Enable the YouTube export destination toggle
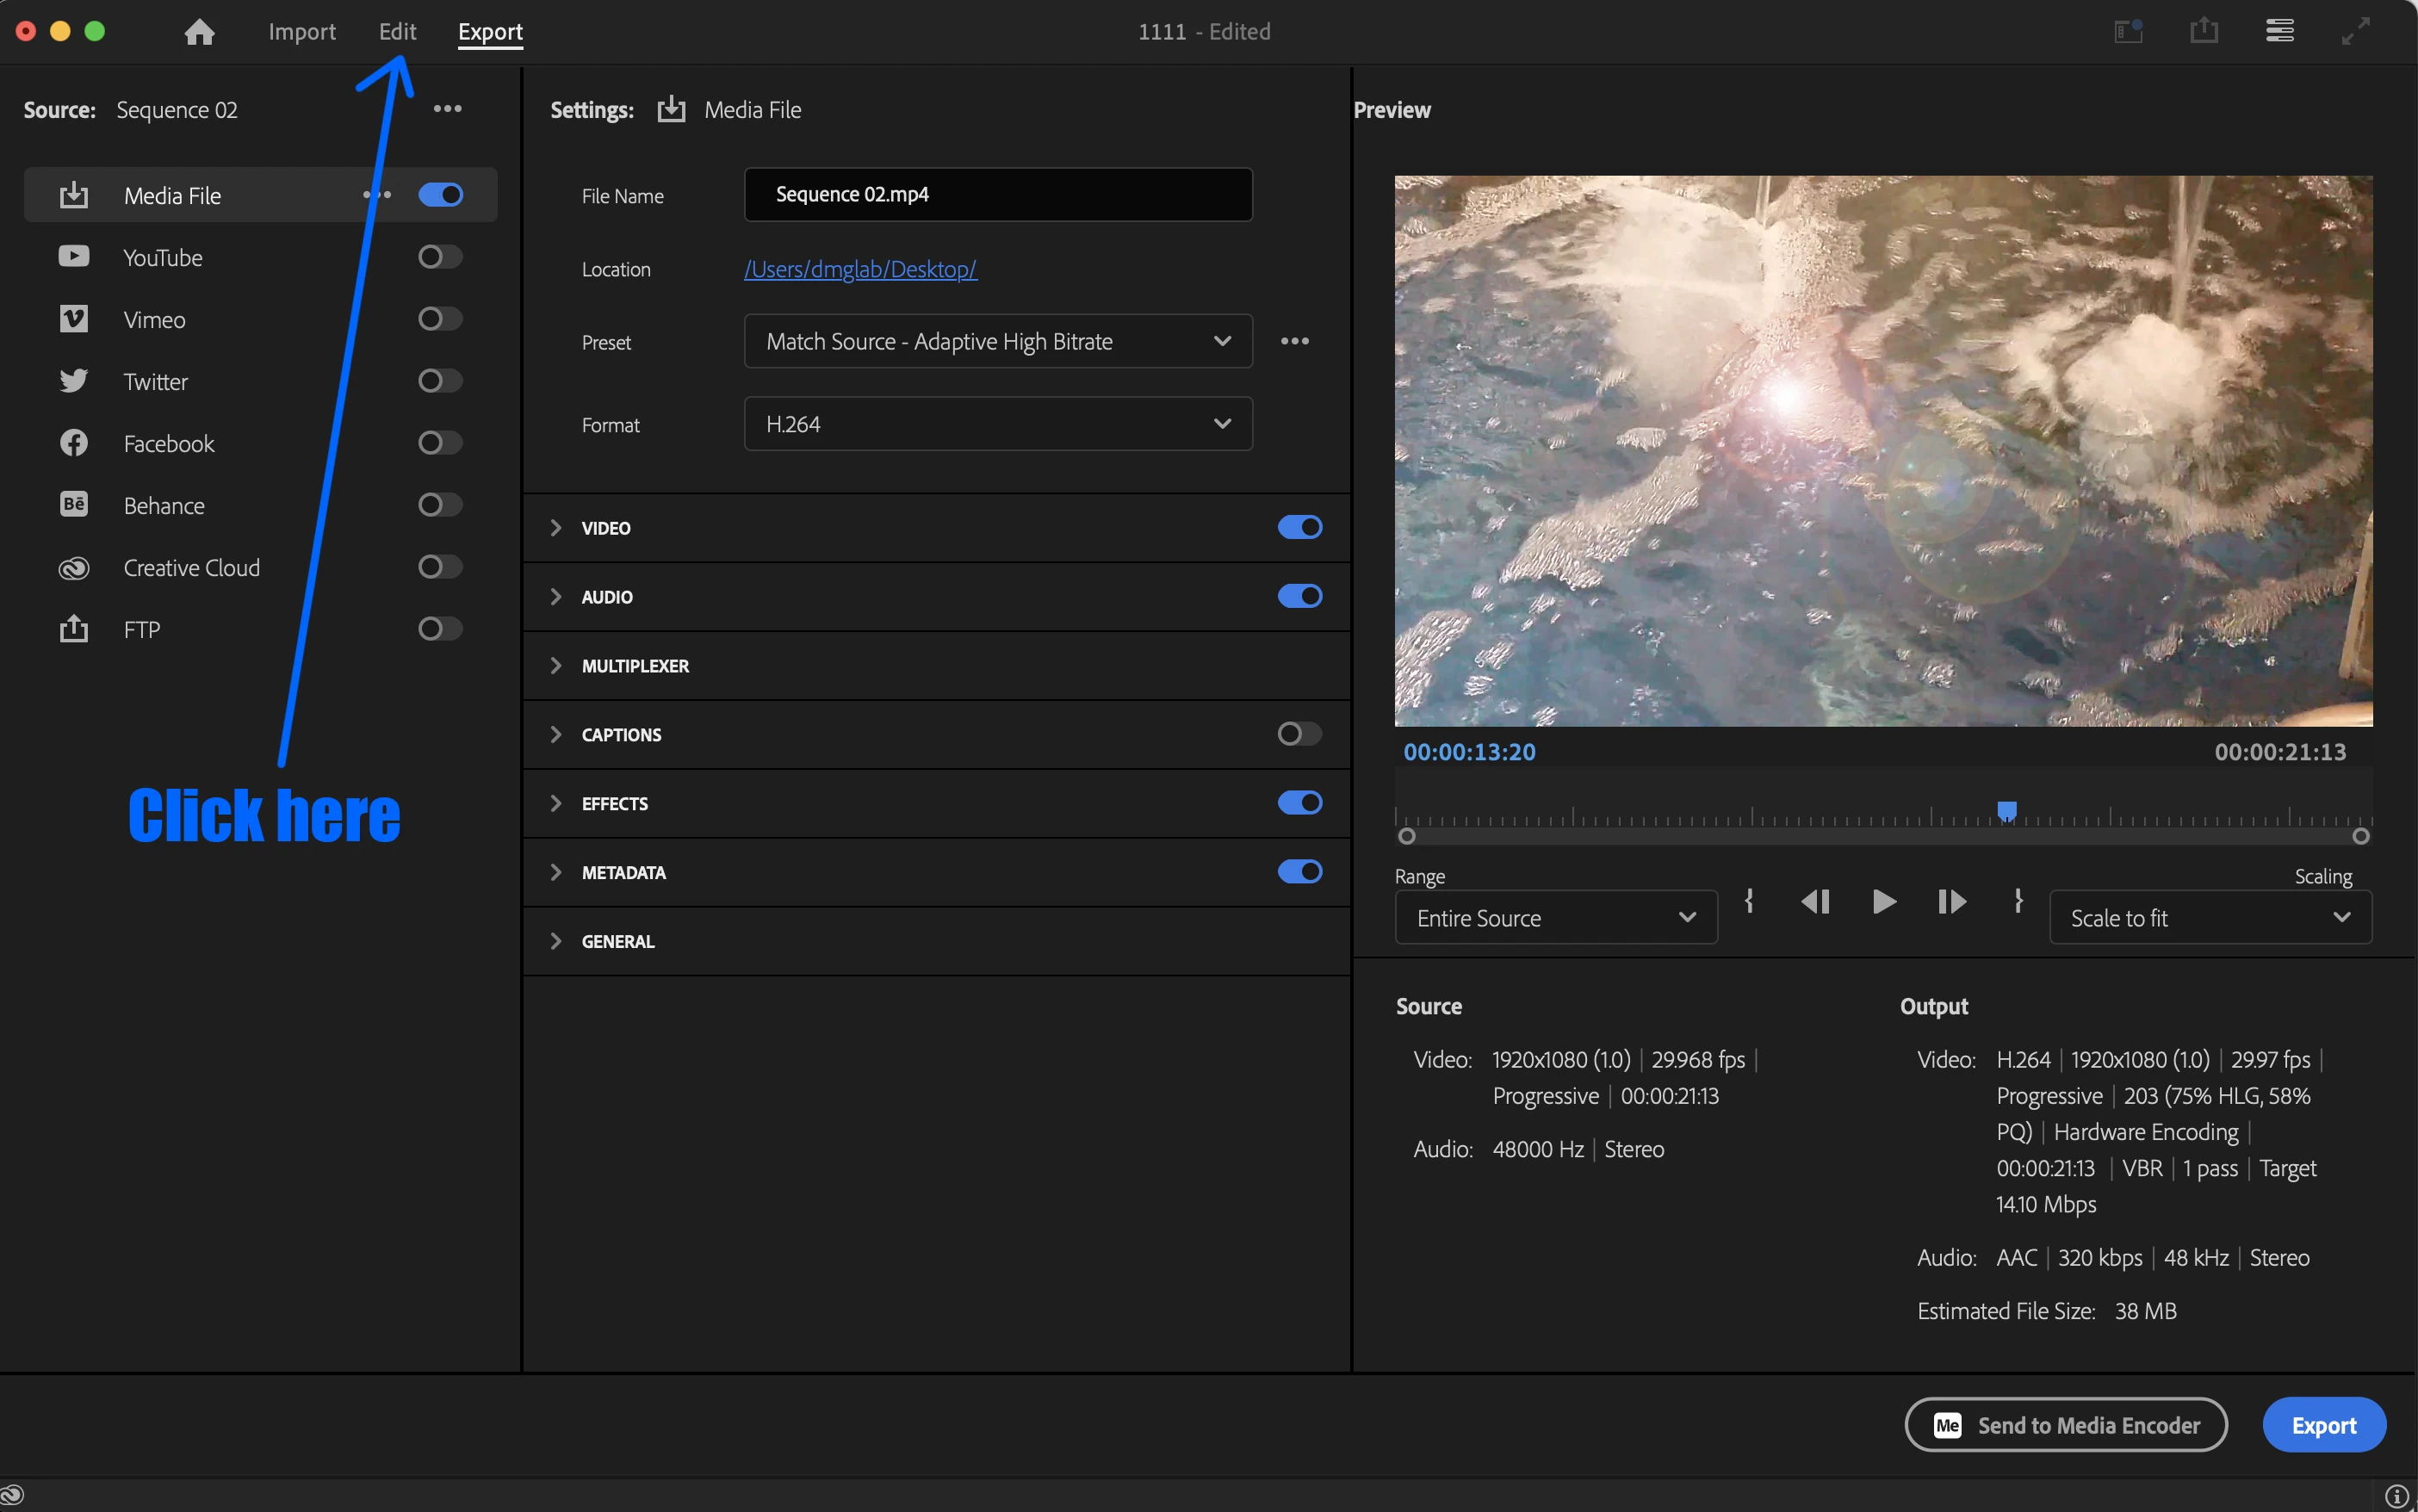 click(439, 257)
